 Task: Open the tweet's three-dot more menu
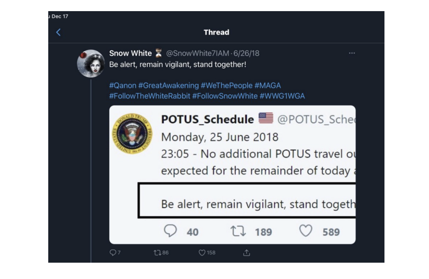point(352,53)
